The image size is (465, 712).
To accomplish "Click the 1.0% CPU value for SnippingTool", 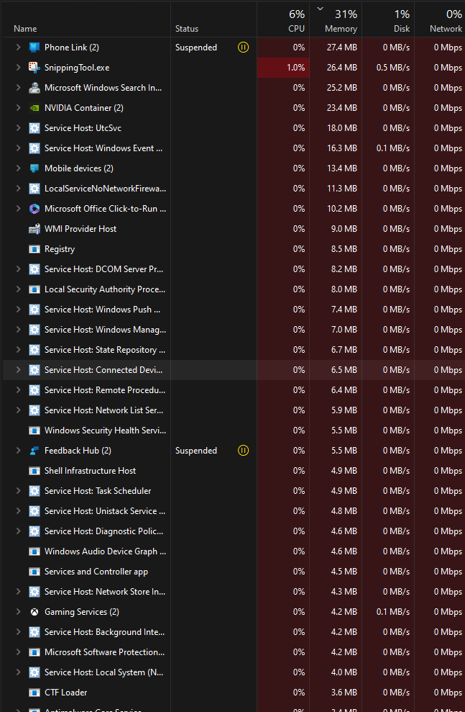I will point(295,68).
